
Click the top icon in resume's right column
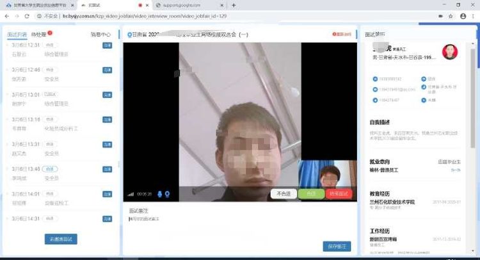(x=424, y=79)
